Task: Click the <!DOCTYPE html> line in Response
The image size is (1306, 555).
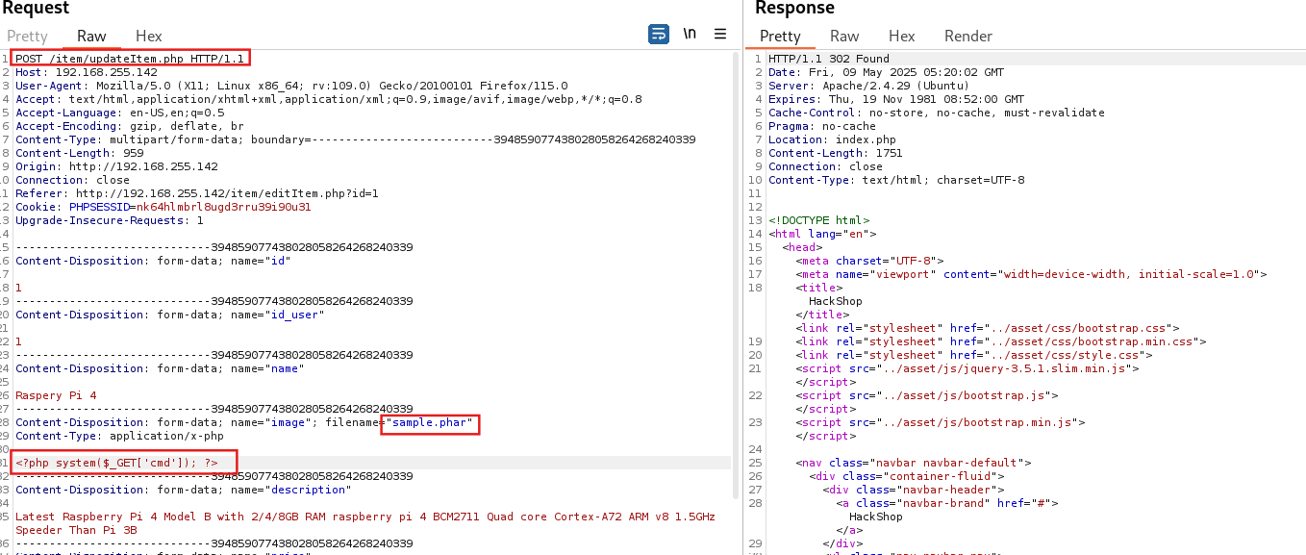Action: (x=818, y=220)
